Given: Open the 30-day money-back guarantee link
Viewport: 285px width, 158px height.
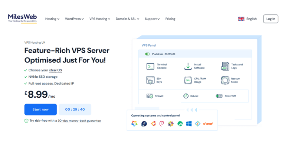Looking at the screenshot, I should tap(79, 121).
